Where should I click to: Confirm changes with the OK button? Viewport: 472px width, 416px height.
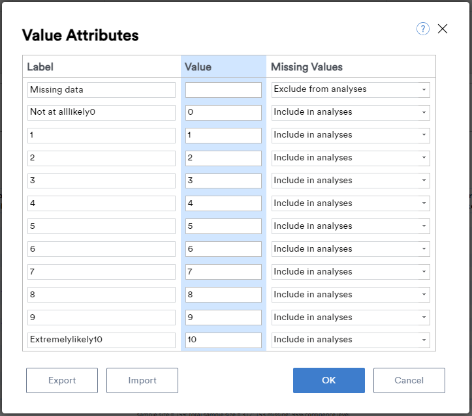point(328,380)
